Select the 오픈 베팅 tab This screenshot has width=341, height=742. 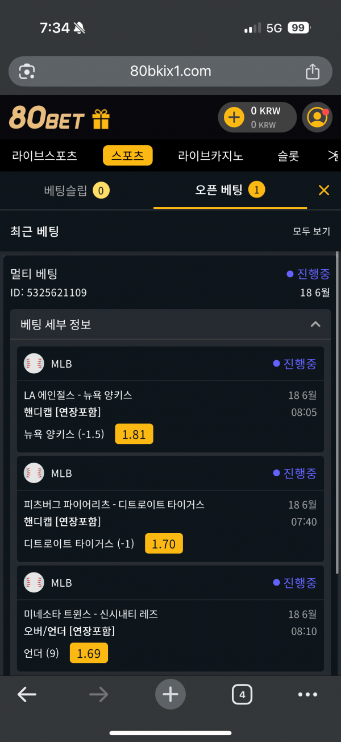tap(230, 190)
